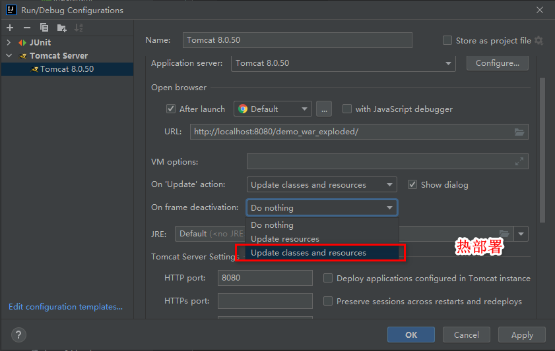This screenshot has width=555, height=351.
Task: Enable Store as project file
Action: [447, 40]
